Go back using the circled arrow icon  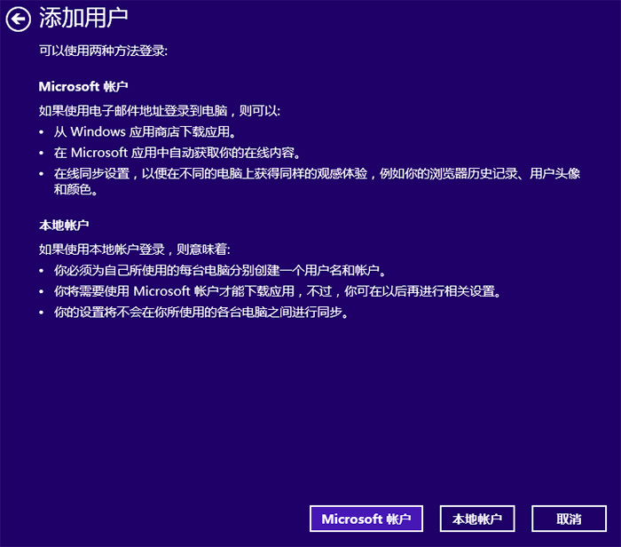[x=19, y=19]
